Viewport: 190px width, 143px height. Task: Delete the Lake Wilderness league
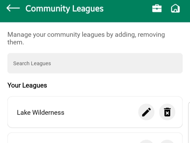(167, 112)
